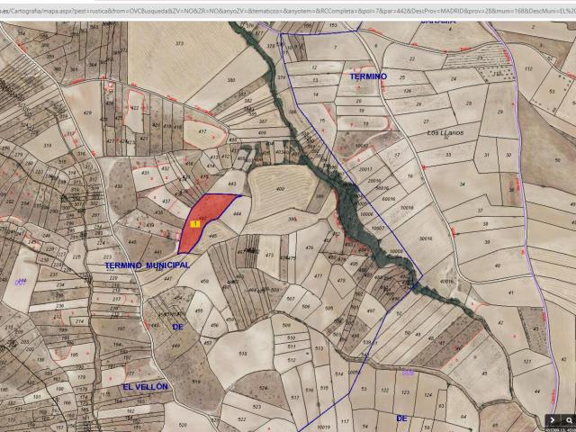
Task: Click the 'EL VELLÓN' map label
Action: click(x=146, y=386)
